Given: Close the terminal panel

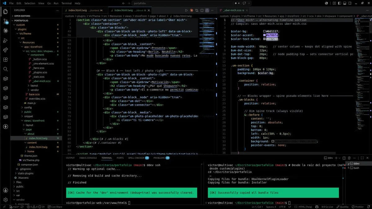Looking at the screenshot, I should point(367,158).
